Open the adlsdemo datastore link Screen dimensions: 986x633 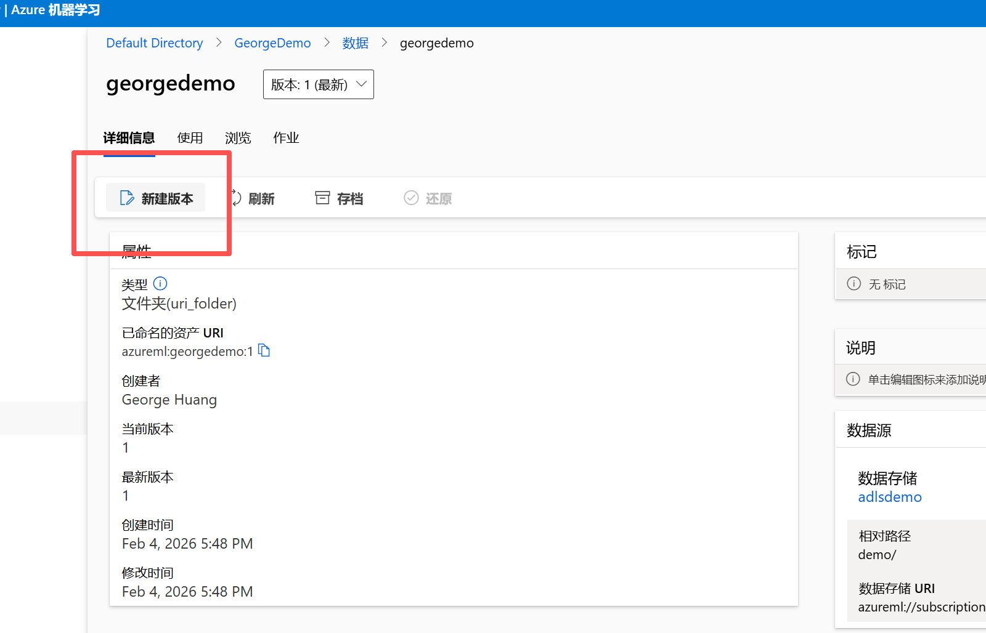click(x=890, y=497)
